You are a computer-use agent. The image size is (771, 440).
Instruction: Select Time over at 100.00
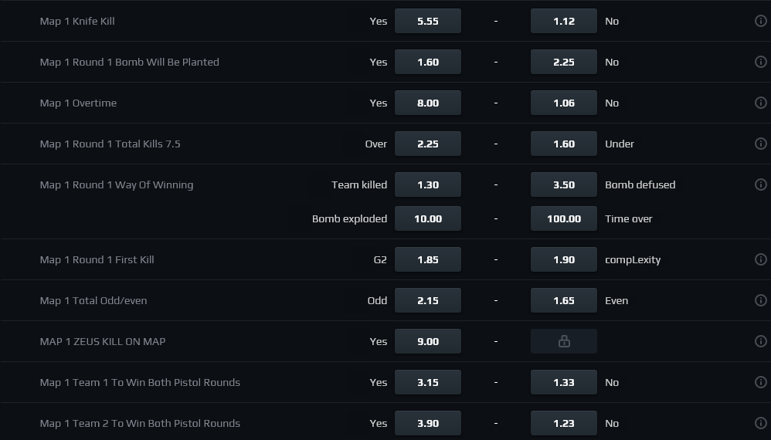[x=563, y=218]
